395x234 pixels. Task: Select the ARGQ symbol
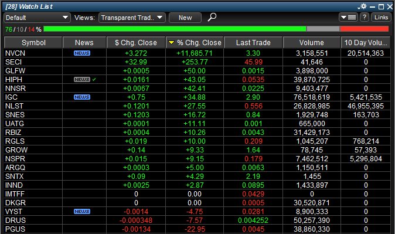(15, 168)
